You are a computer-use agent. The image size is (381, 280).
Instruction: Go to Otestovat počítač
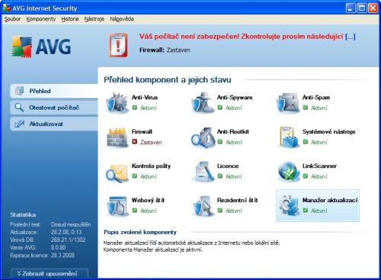[x=54, y=108]
